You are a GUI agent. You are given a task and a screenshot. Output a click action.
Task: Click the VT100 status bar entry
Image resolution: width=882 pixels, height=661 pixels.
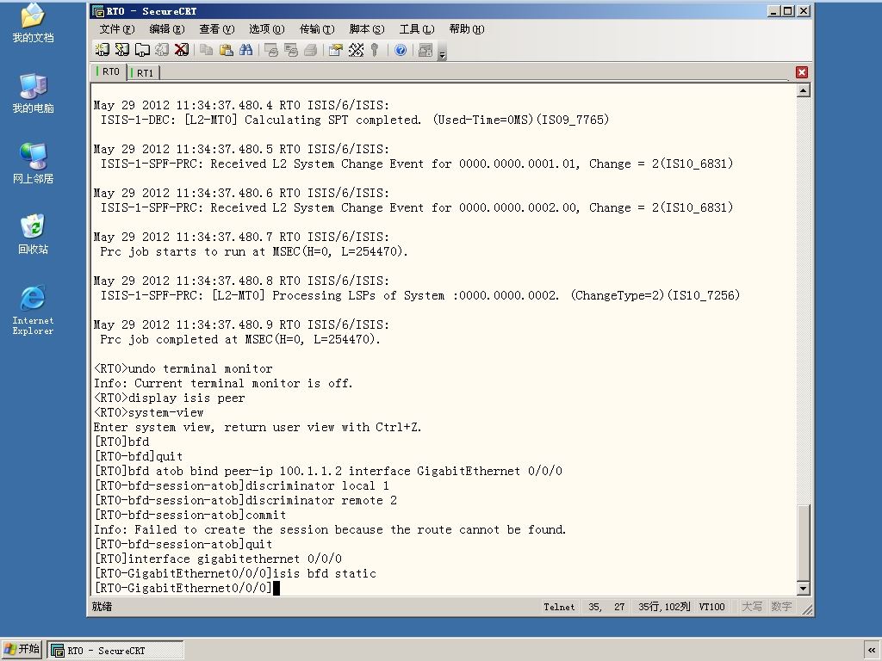[711, 607]
